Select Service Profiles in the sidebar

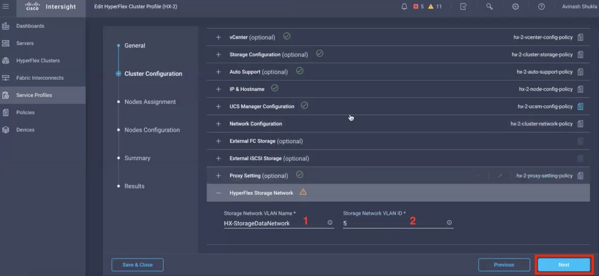point(42,95)
